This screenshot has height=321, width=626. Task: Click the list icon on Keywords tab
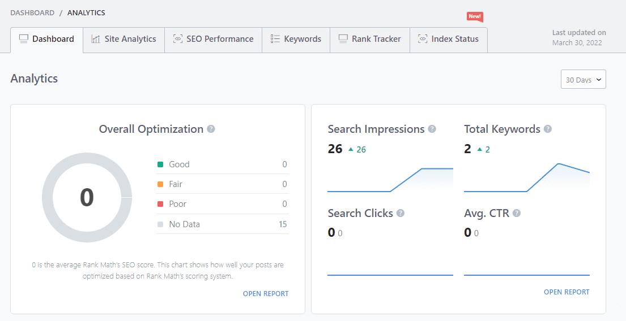(275, 39)
